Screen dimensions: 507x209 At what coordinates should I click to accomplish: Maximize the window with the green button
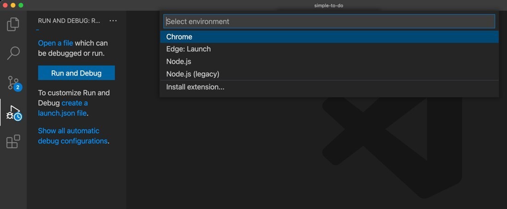pyautogui.click(x=21, y=5)
